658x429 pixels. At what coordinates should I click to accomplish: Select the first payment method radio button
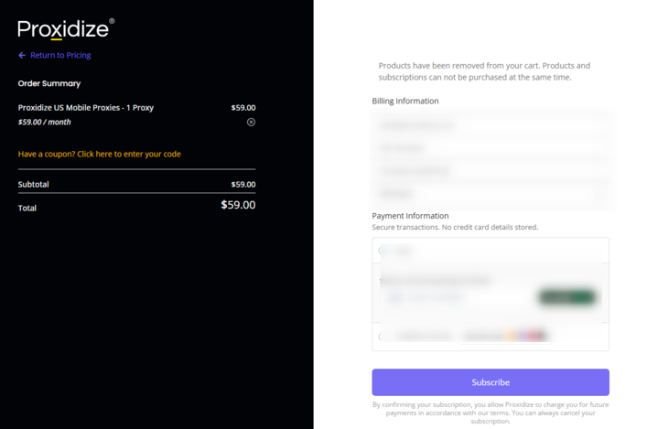click(382, 251)
